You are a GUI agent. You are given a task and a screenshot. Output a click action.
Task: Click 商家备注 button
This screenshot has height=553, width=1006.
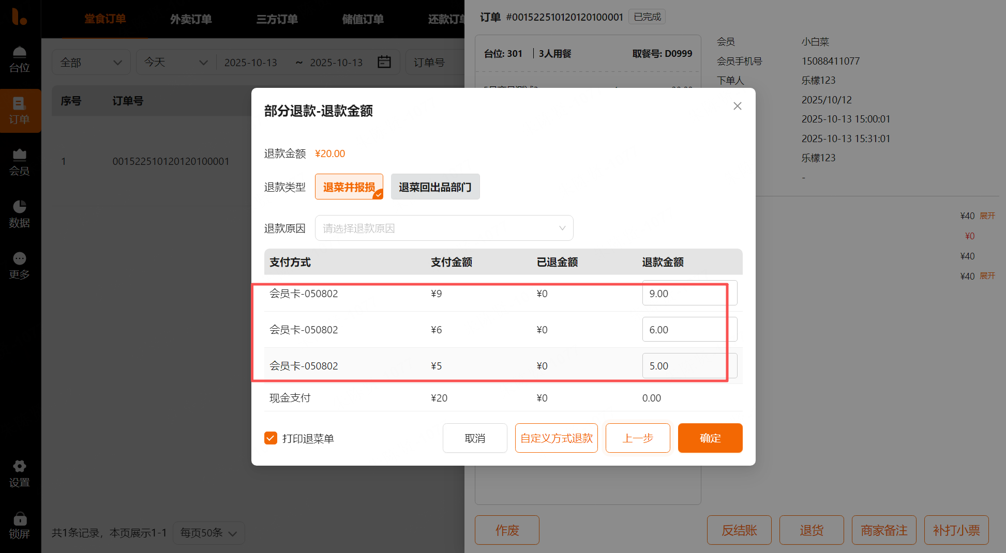[x=884, y=530]
